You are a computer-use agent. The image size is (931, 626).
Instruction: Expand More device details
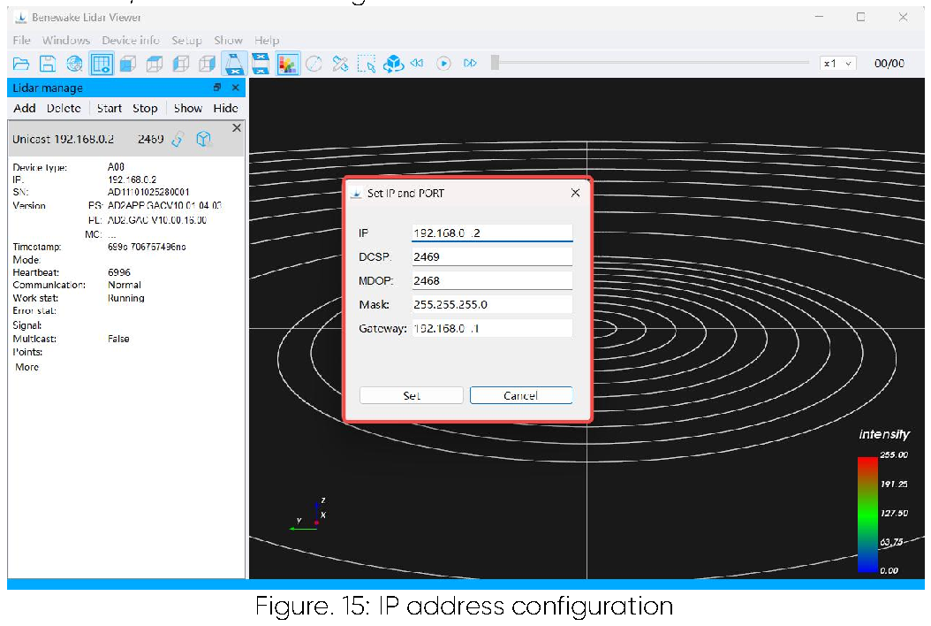click(26, 368)
